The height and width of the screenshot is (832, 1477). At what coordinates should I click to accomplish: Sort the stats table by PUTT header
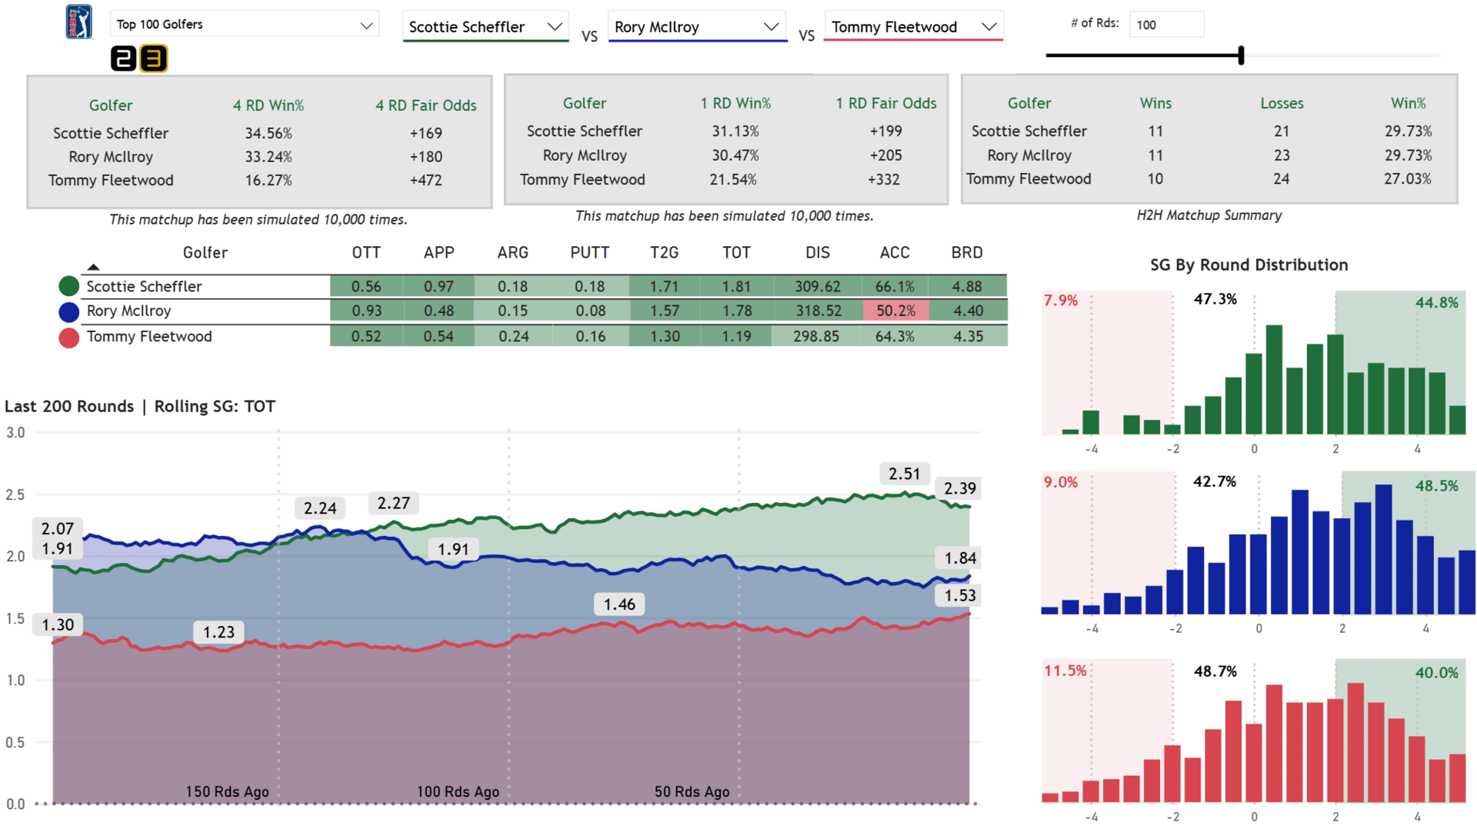pos(589,253)
